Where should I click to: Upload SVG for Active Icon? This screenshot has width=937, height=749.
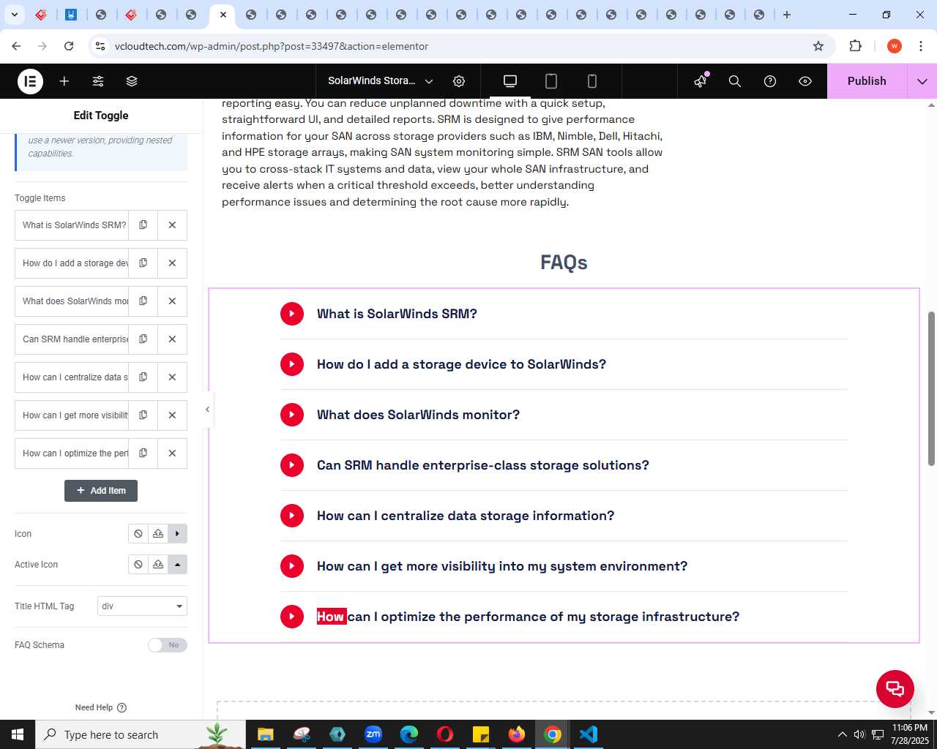[158, 565]
